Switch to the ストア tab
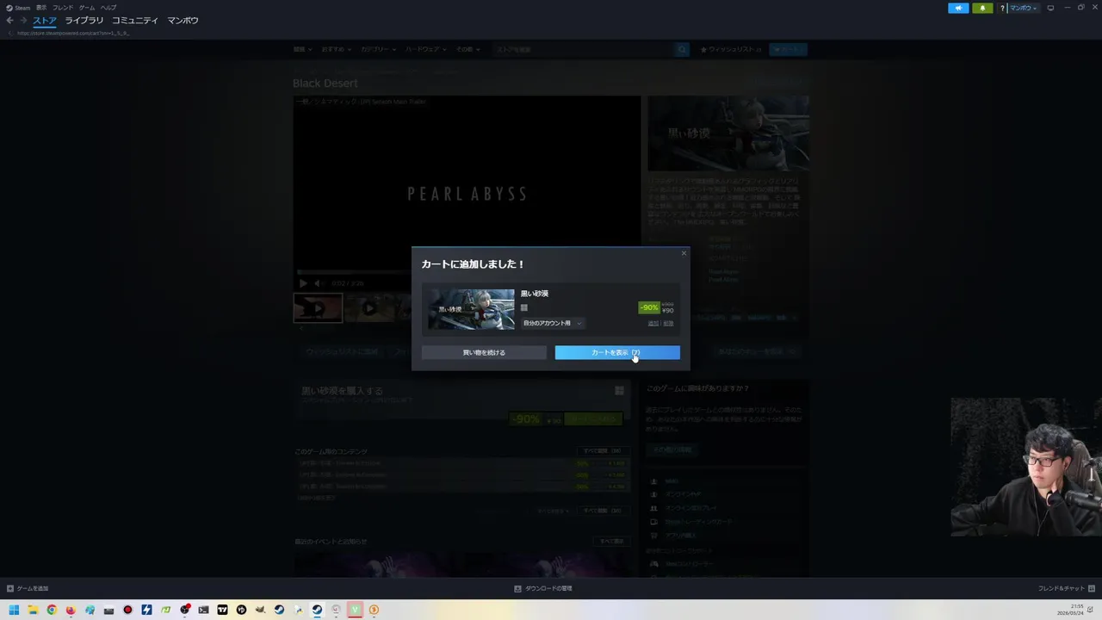1102x620 pixels. coord(45,20)
